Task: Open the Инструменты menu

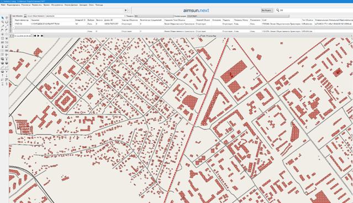Action: coord(57,5)
